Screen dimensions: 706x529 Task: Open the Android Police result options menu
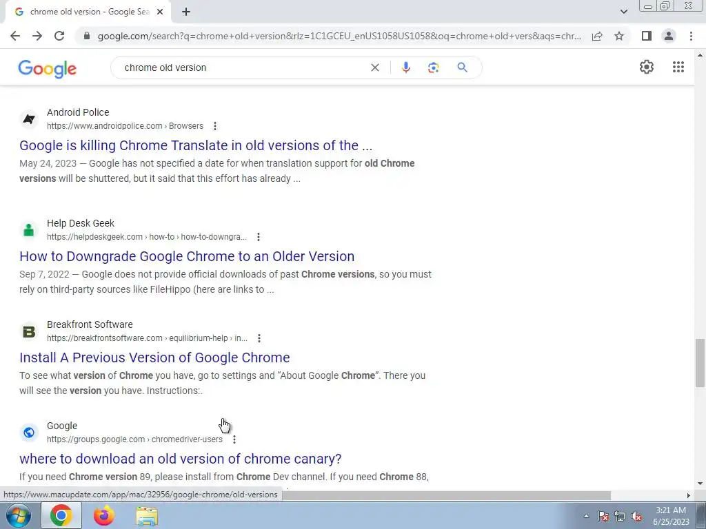pyautogui.click(x=215, y=126)
